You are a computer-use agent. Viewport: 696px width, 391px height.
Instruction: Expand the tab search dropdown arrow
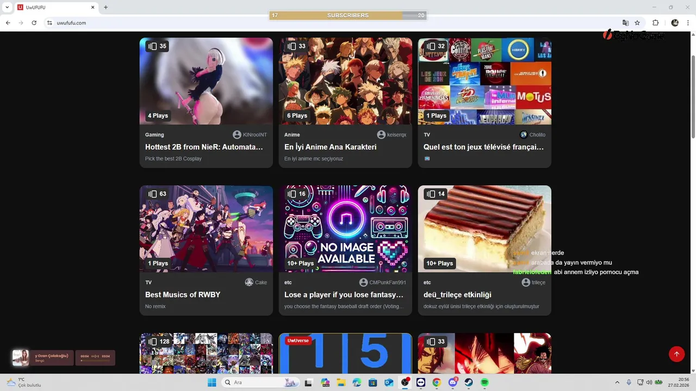pos(7,7)
